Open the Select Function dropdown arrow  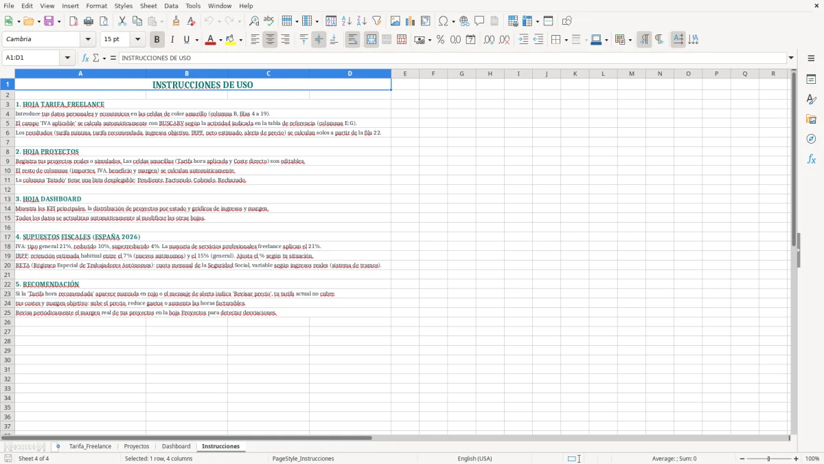pyautogui.click(x=104, y=58)
